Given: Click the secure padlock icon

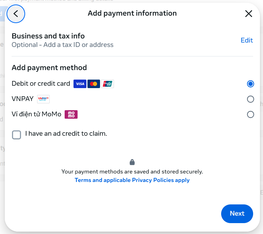Looking at the screenshot, I should pyautogui.click(x=132, y=162).
